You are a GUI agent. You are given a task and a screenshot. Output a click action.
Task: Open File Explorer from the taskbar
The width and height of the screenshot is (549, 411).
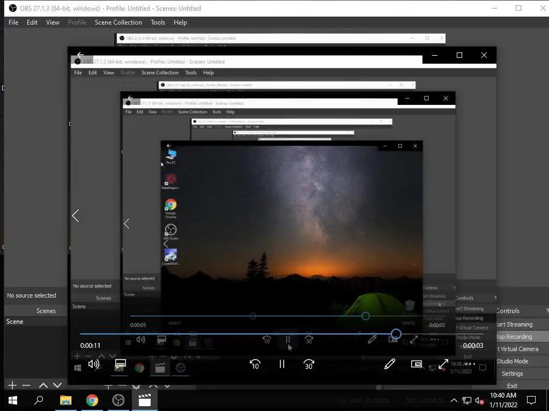click(x=65, y=400)
